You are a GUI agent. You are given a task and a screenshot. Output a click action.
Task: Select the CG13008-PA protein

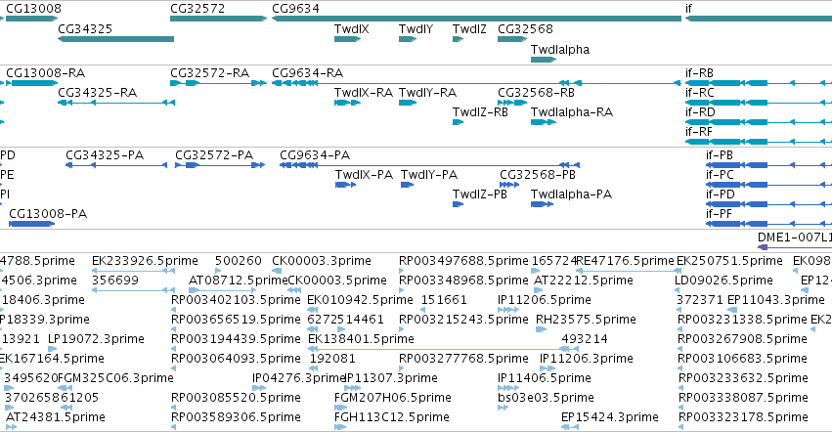[32, 224]
